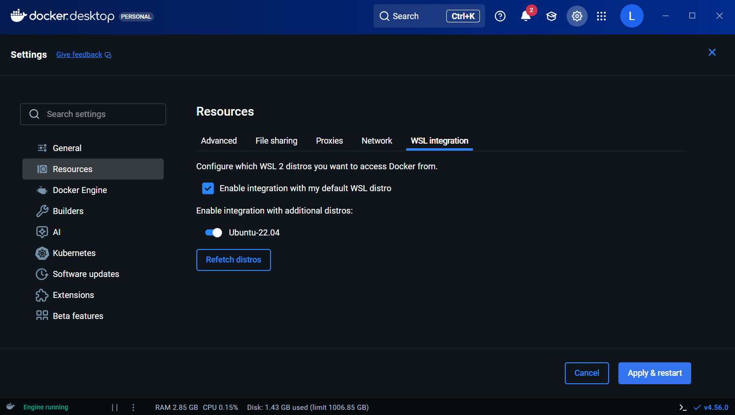Click the Docker whale logo in header
Image resolution: width=735 pixels, height=415 pixels.
point(19,15)
